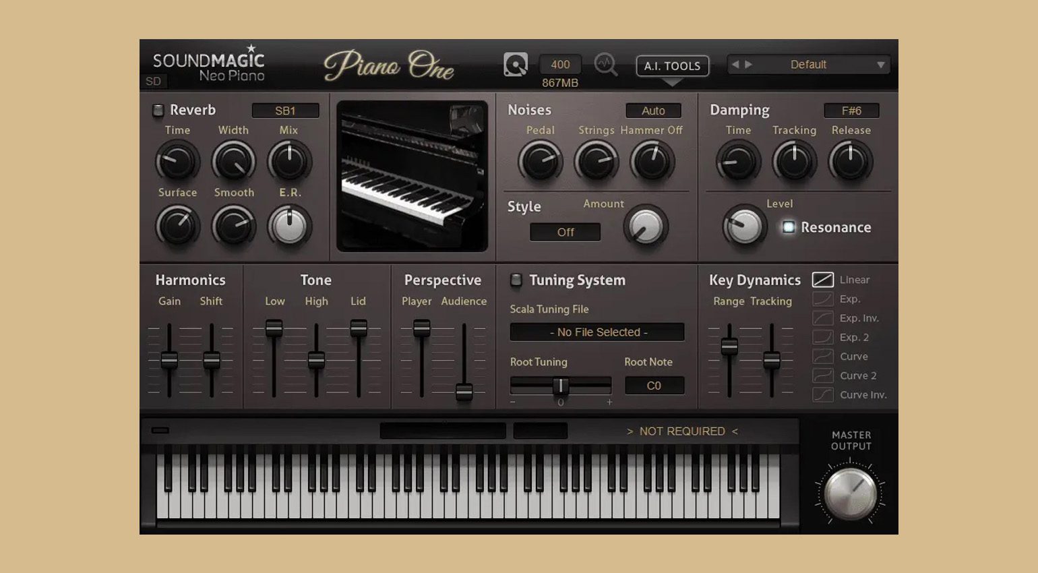The width and height of the screenshot is (1038, 573).
Task: Pick the Curve Inv. velocity curve icon
Action: click(822, 395)
